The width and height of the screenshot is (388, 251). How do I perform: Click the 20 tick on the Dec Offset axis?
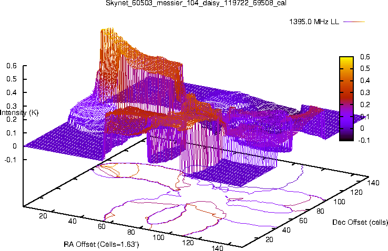[269, 239]
